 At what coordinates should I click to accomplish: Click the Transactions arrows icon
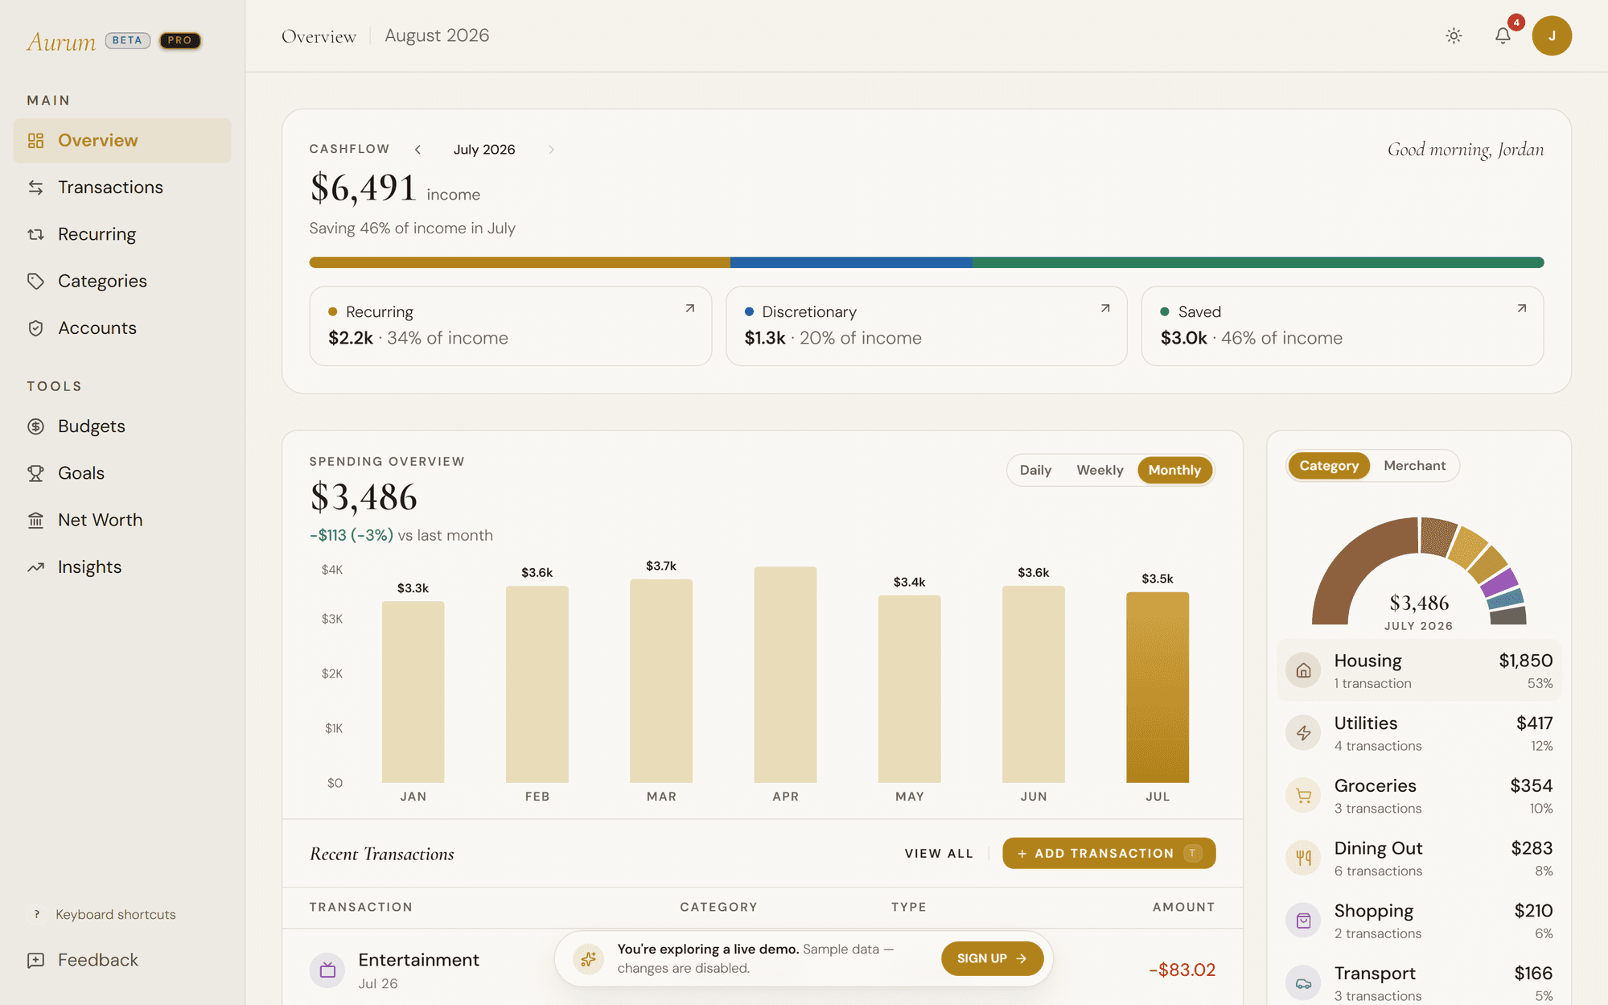coord(35,187)
